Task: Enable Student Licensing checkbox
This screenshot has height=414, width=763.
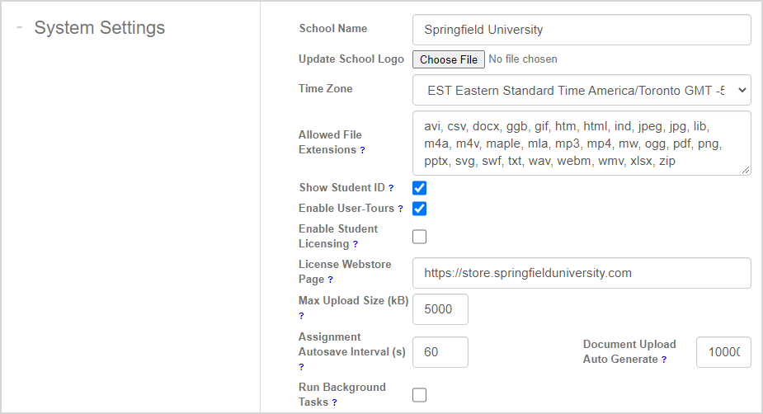Action: pyautogui.click(x=420, y=237)
